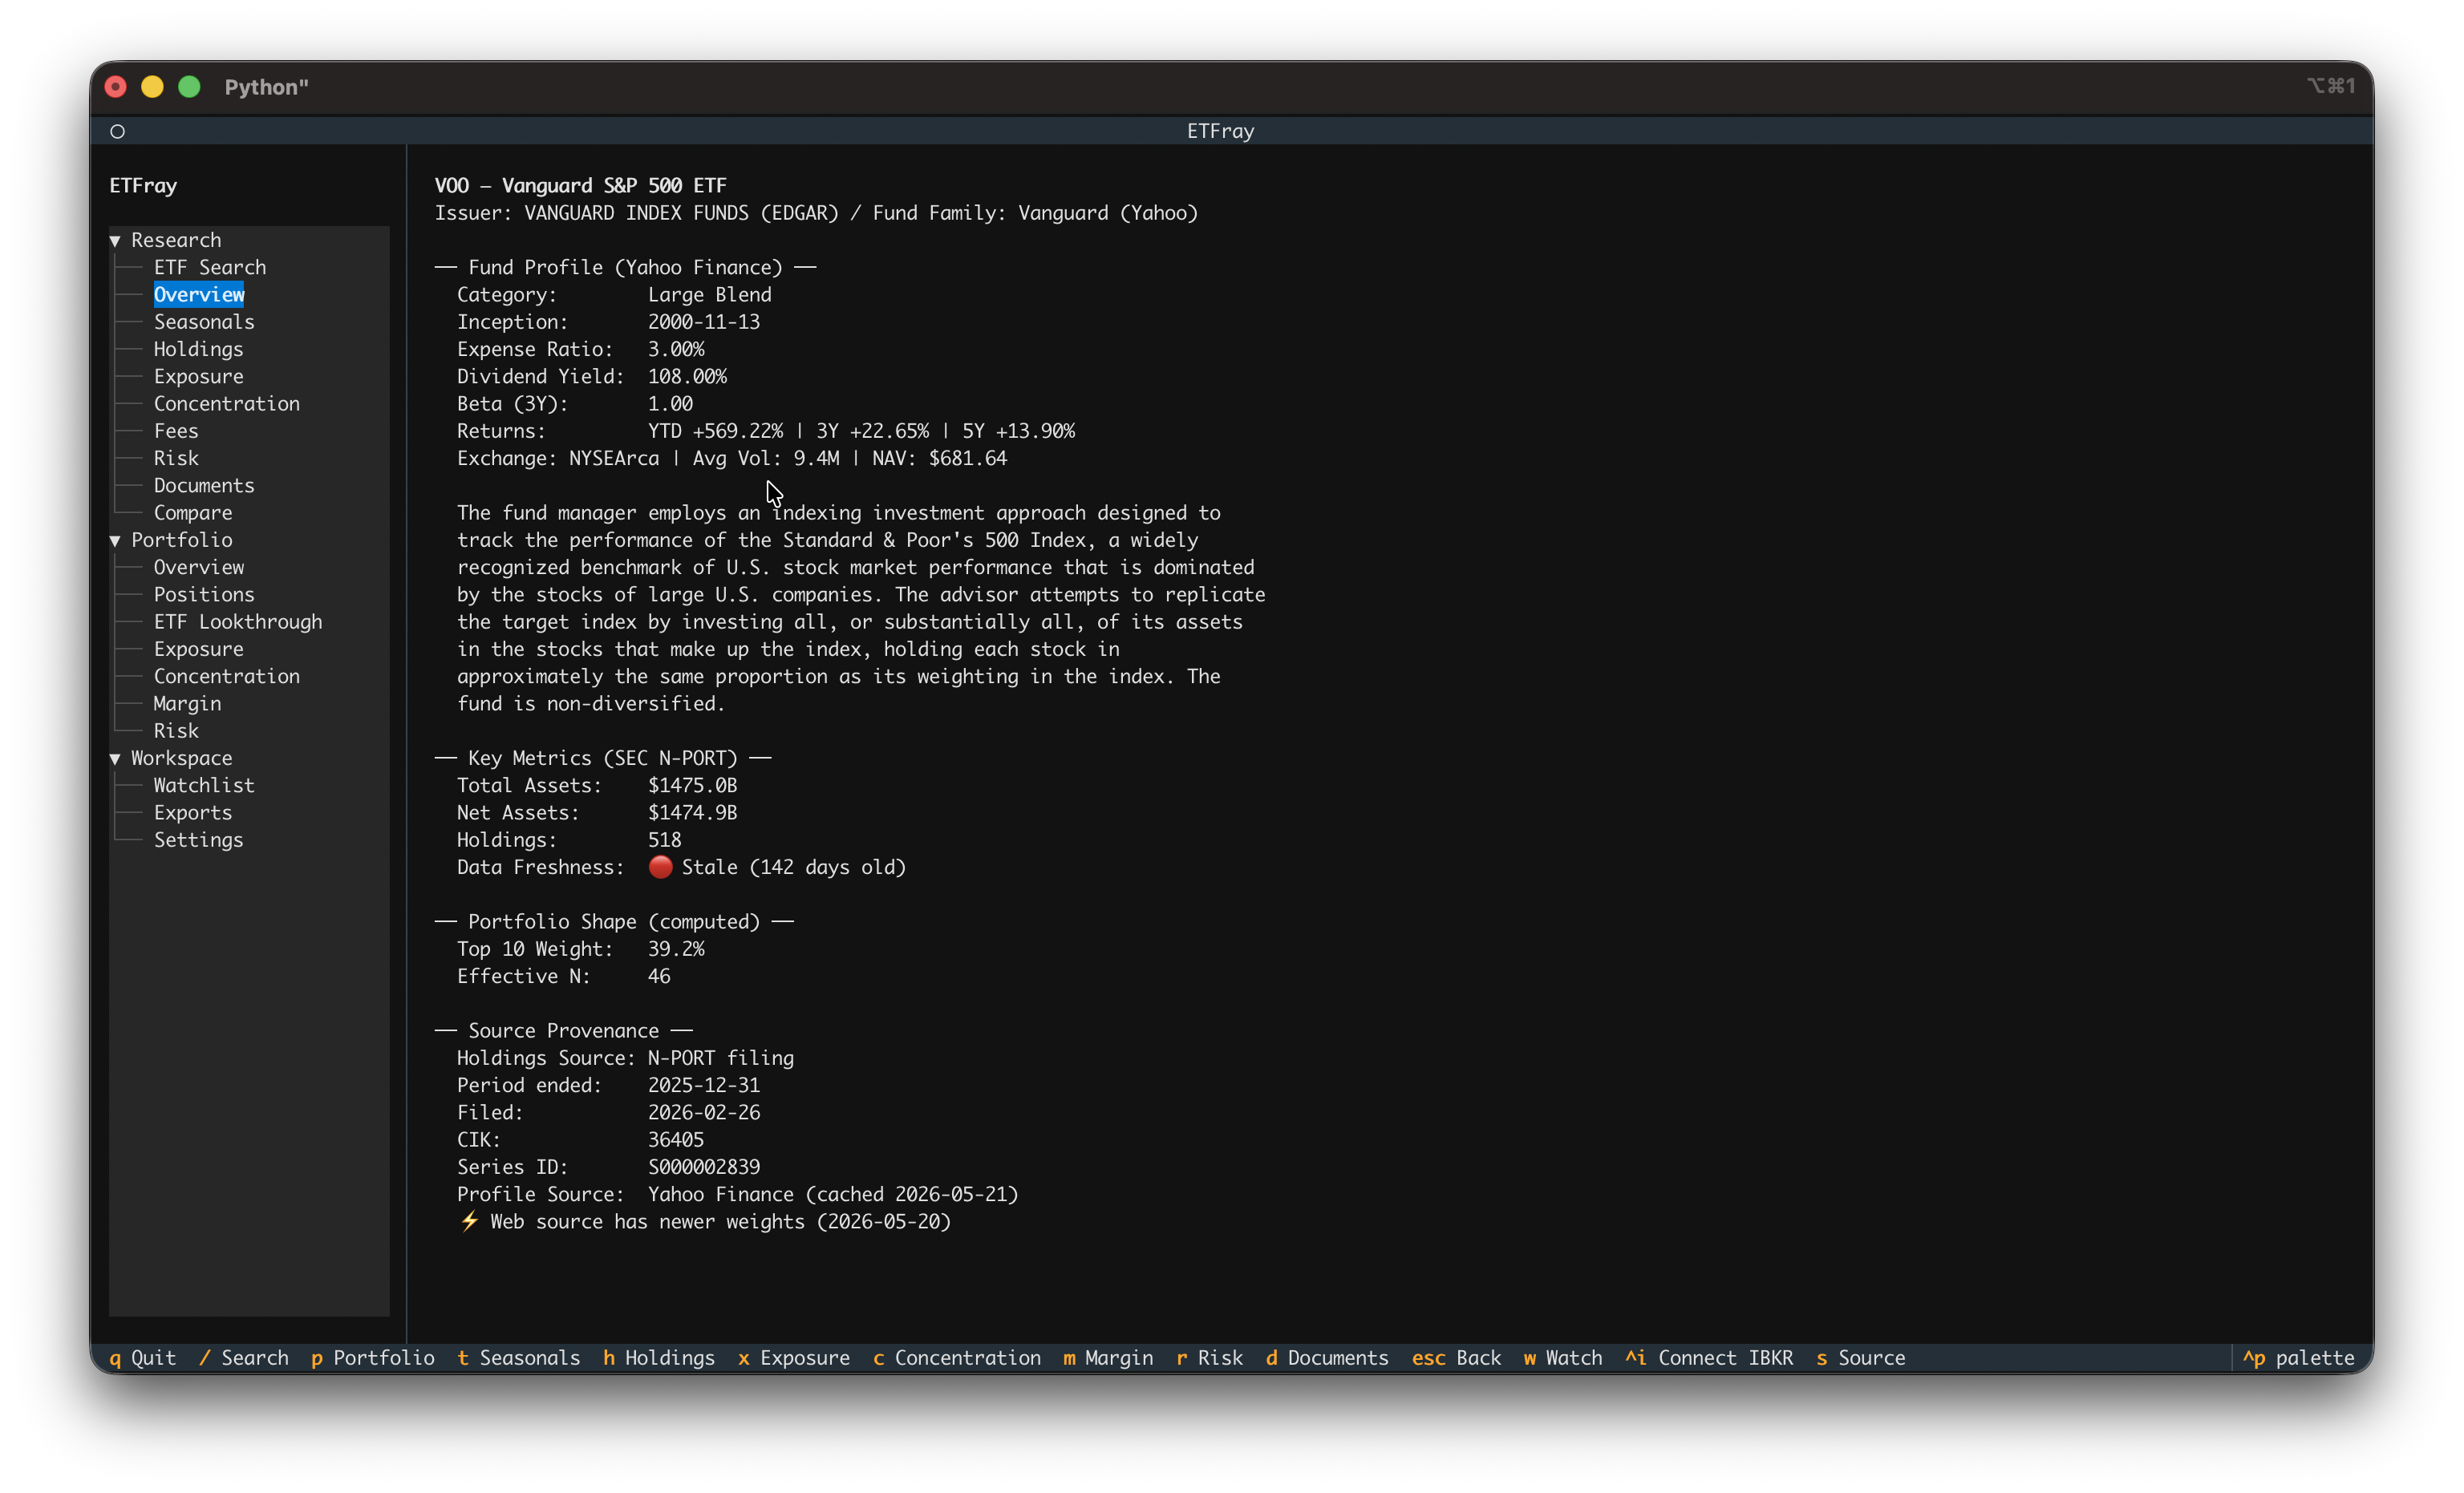2464x1493 pixels.
Task: Click the 'VOO – Vanguard S&P 500 ETF' title
Action: coord(581,185)
